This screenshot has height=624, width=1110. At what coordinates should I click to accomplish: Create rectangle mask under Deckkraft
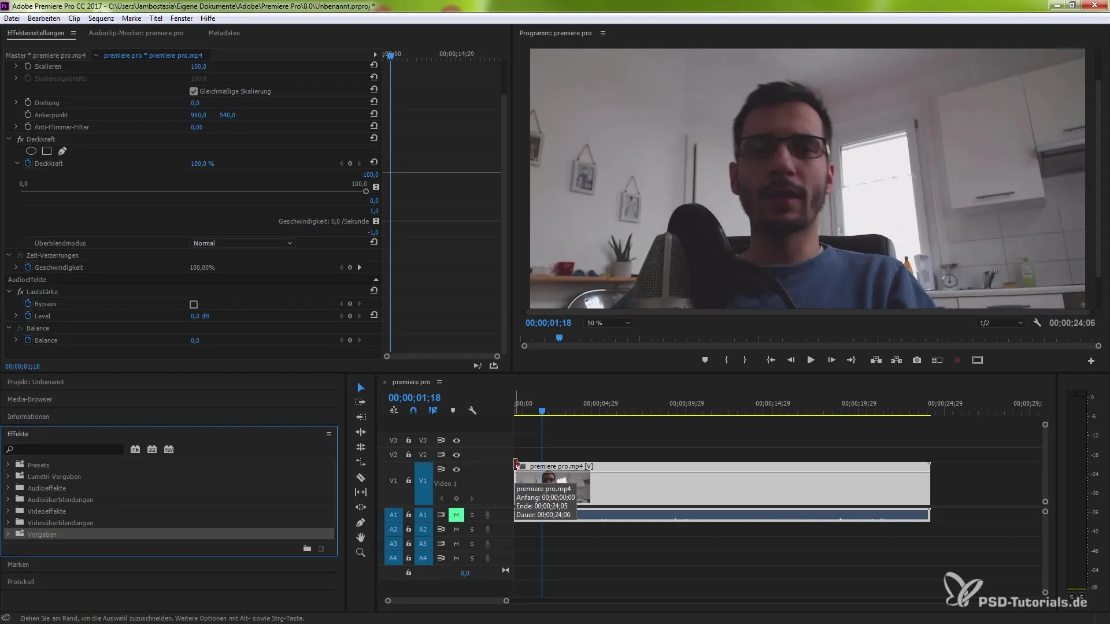click(47, 151)
